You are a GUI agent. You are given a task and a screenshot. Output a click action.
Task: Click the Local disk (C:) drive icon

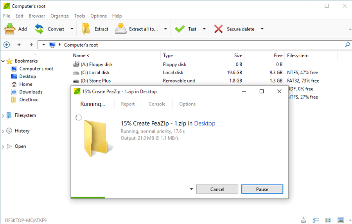76,73
